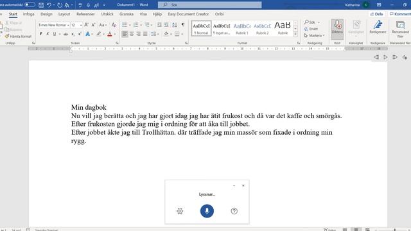The width and height of the screenshot is (411, 231).
Task: Open the Aa change case dropdown
Action: pos(103,25)
